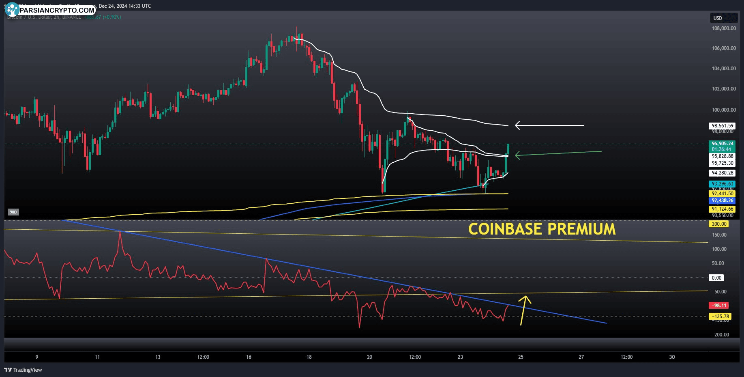Click the 106,000.00 axis value
Viewport: 744px width, 377px height.
[x=724, y=48]
